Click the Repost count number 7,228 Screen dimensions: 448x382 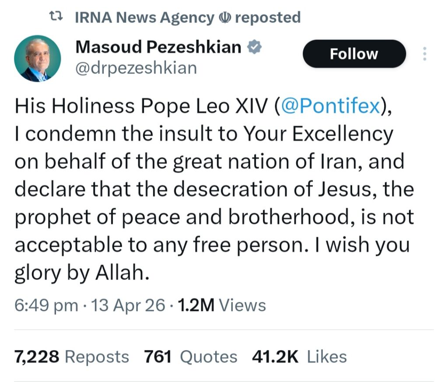click(x=37, y=357)
